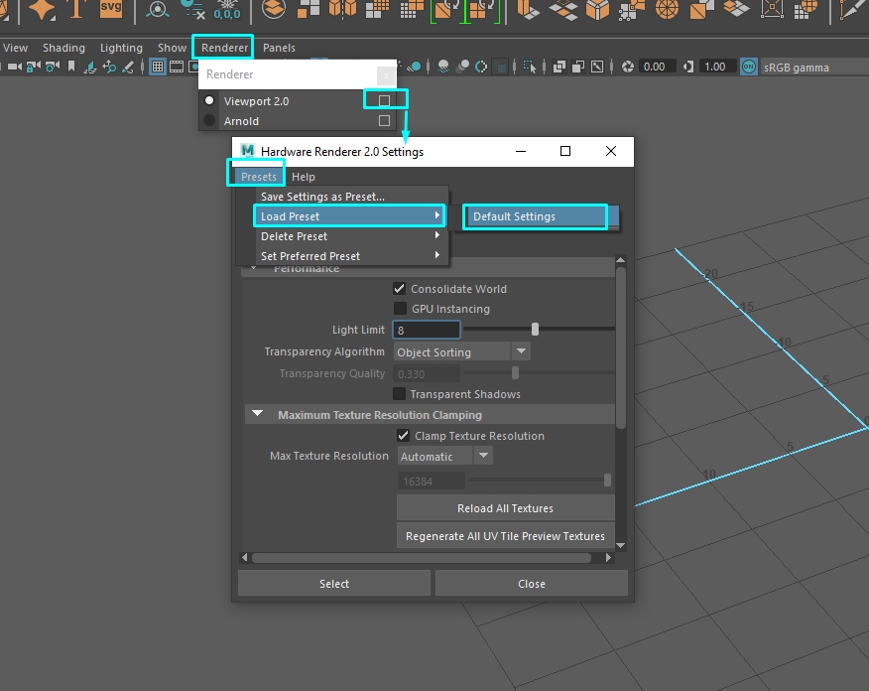This screenshot has height=691, width=869.
Task: Open the Lighting panel menu
Action: (x=121, y=48)
